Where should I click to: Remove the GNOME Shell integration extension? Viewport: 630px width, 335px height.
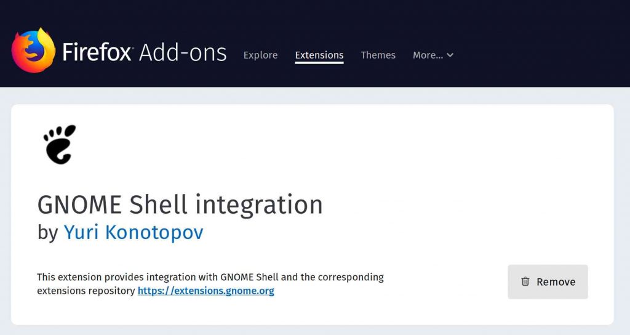click(x=548, y=282)
